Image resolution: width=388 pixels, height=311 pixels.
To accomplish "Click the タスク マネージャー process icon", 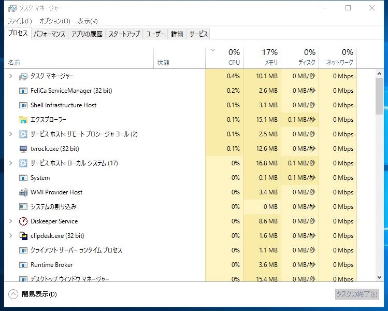I will (x=23, y=76).
